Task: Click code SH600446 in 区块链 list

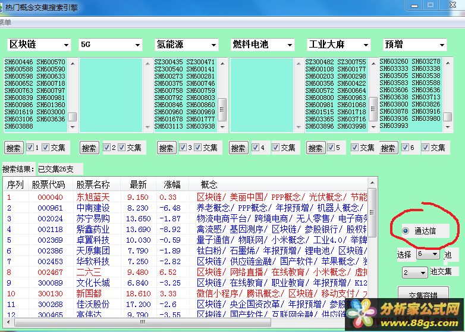Action: pos(18,62)
